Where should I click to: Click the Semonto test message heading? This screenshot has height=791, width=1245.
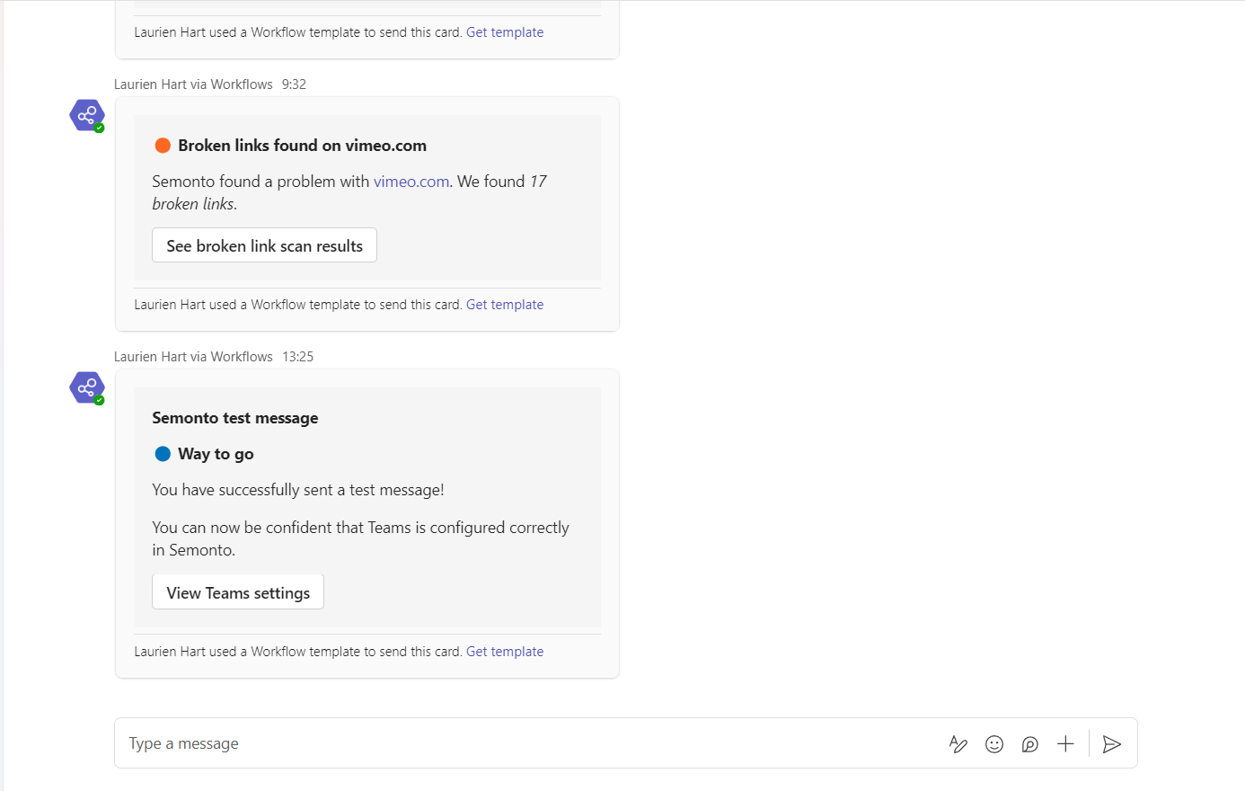pyautogui.click(x=235, y=418)
